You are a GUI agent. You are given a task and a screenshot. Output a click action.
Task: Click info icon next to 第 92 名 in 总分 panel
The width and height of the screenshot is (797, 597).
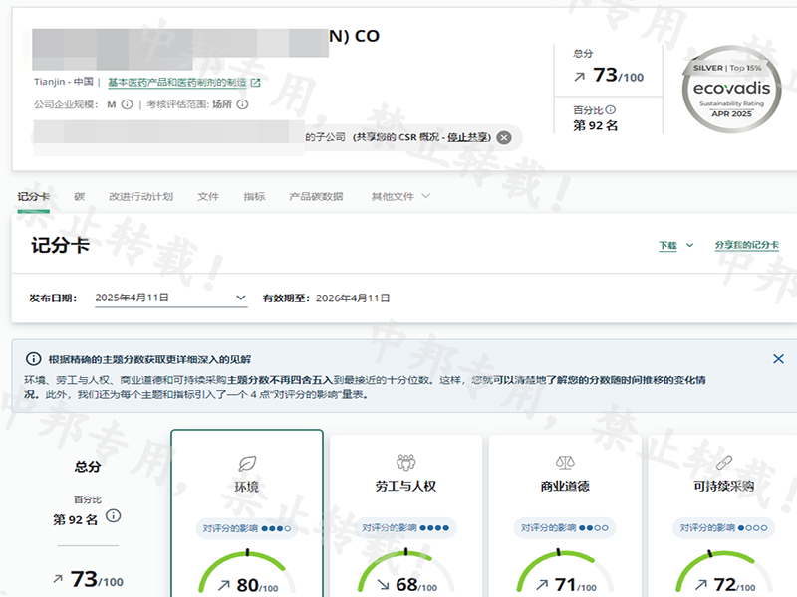[x=114, y=516]
